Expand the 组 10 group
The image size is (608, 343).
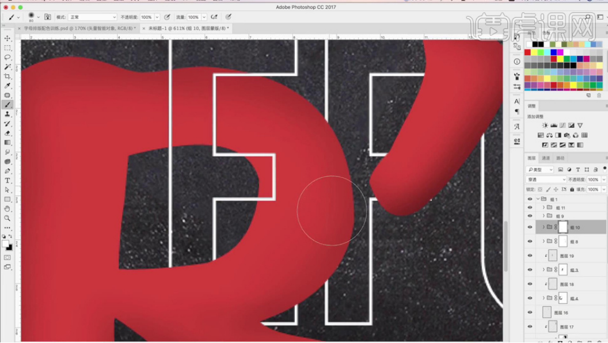(544, 227)
